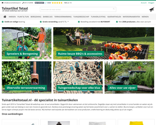Screen dimensions: 156x125
Task: Click the second offer card with lantern
Action: point(59,122)
